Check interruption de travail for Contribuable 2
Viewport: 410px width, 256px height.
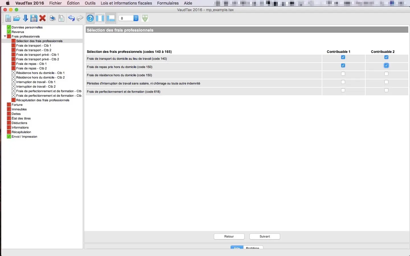[x=386, y=82]
